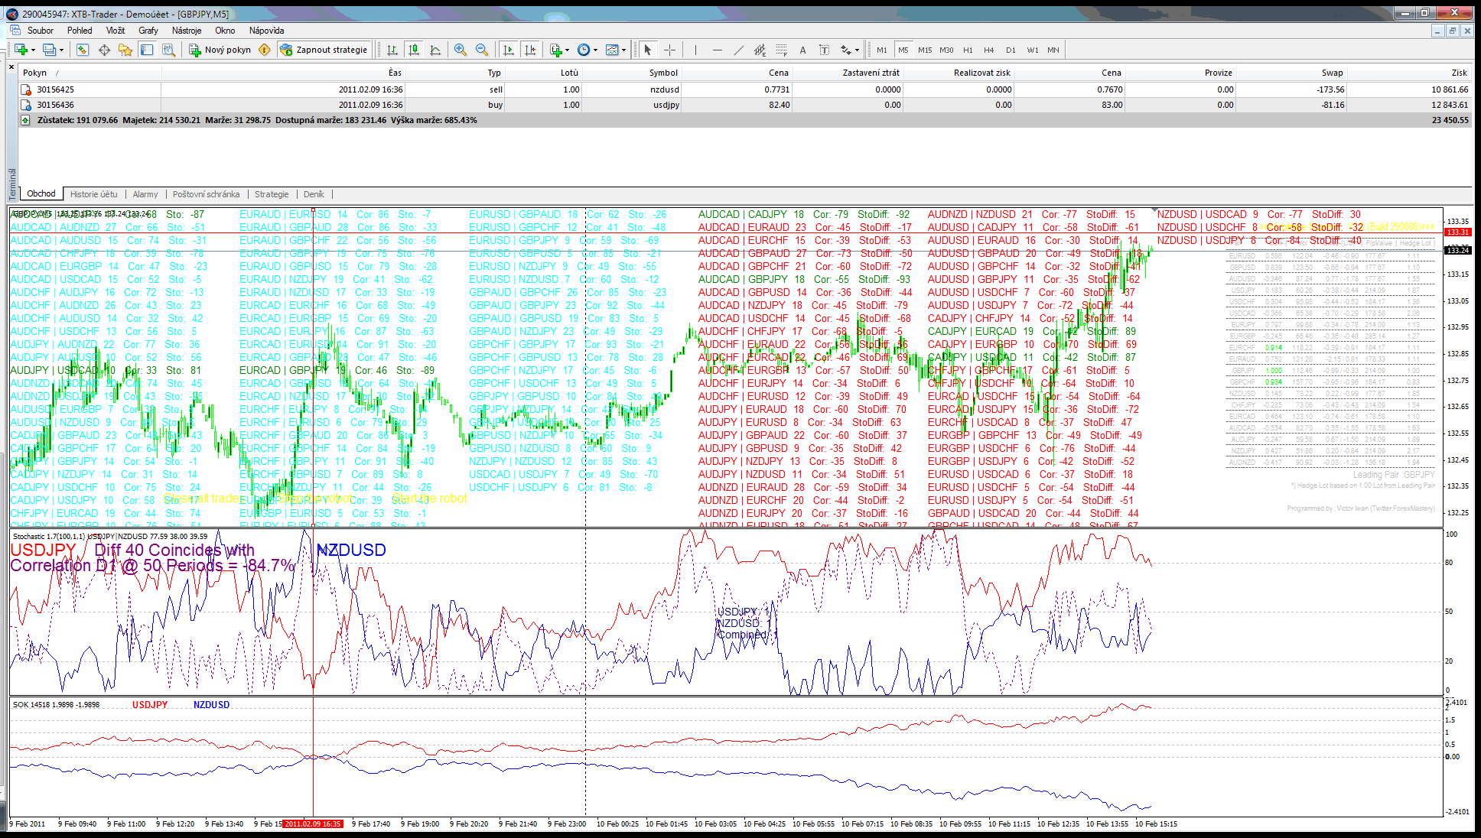Select order row 30156425
Viewport: 1481px width, 838px height.
tap(745, 89)
